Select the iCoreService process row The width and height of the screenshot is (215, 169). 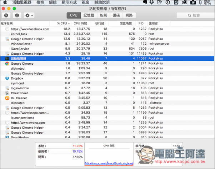point(107,49)
